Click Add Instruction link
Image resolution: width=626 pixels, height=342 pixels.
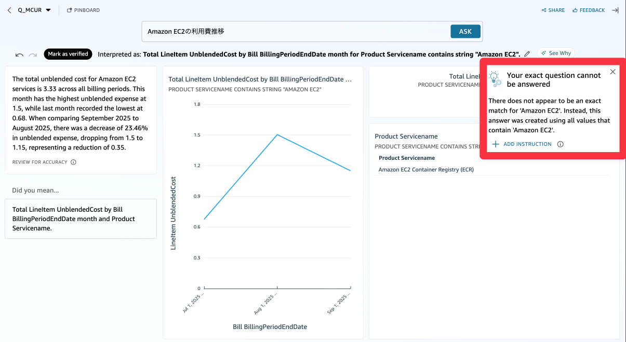(x=522, y=144)
